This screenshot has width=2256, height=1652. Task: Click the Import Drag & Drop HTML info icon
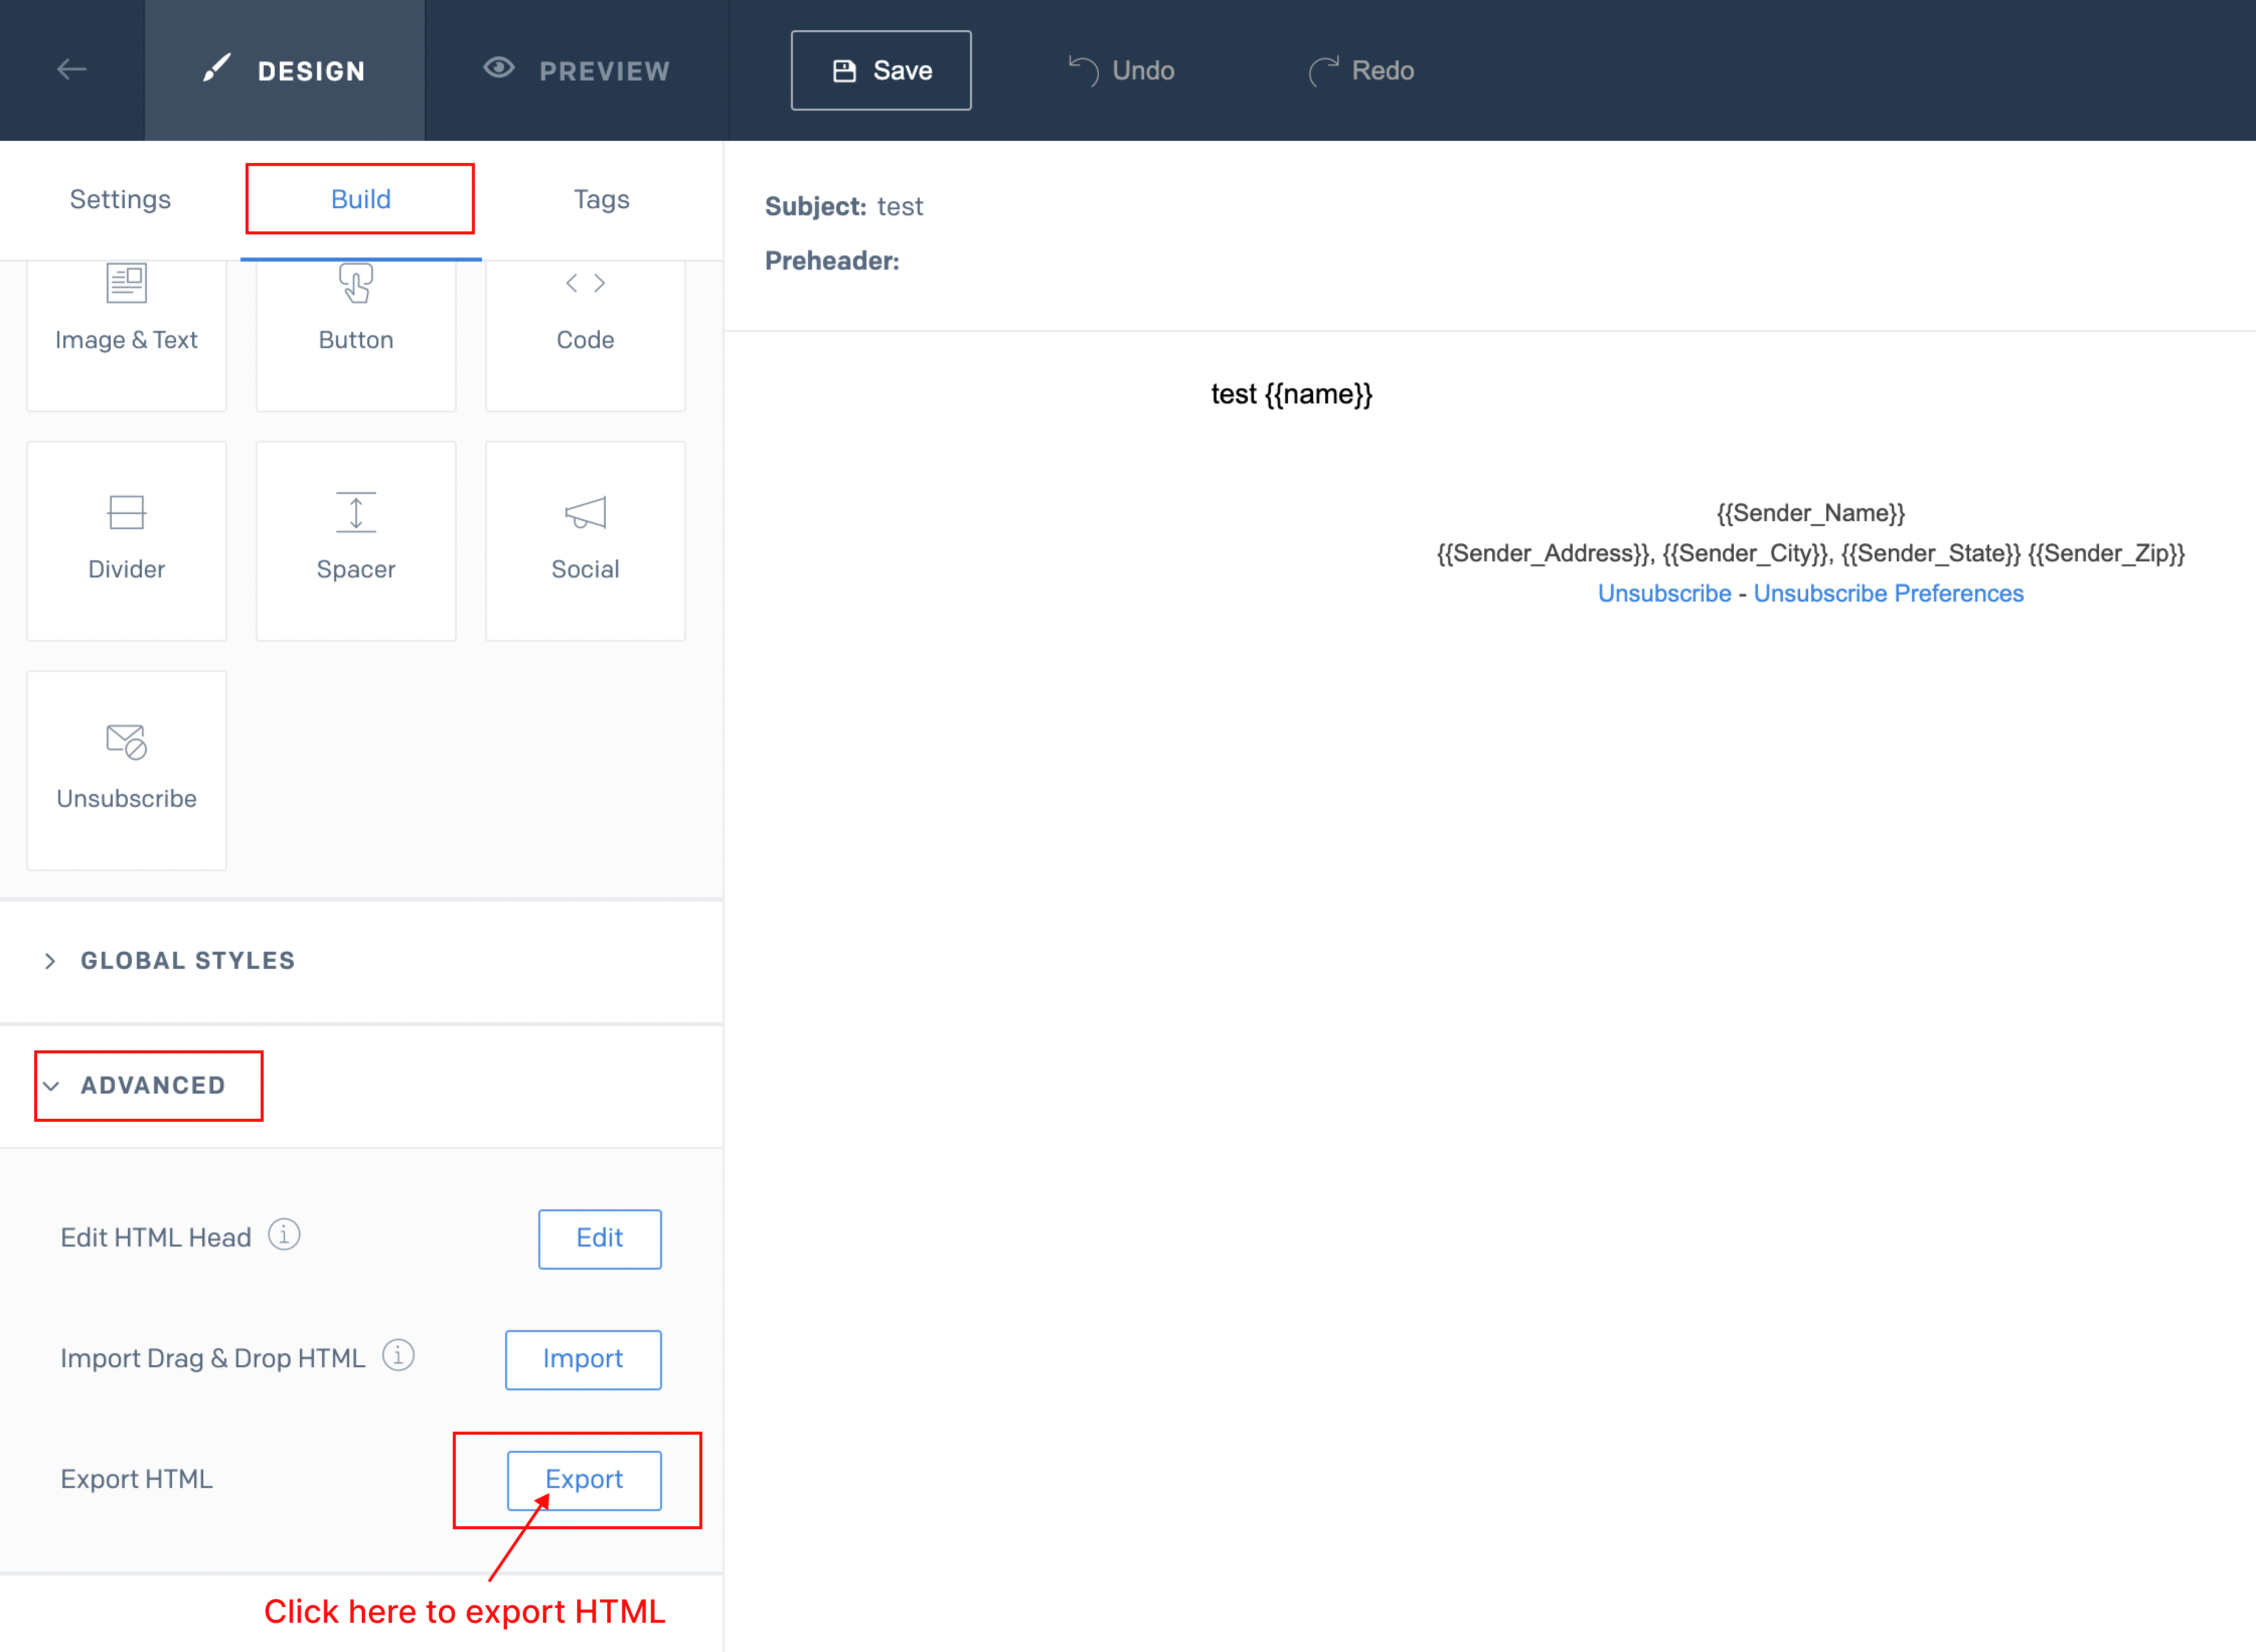(398, 1356)
